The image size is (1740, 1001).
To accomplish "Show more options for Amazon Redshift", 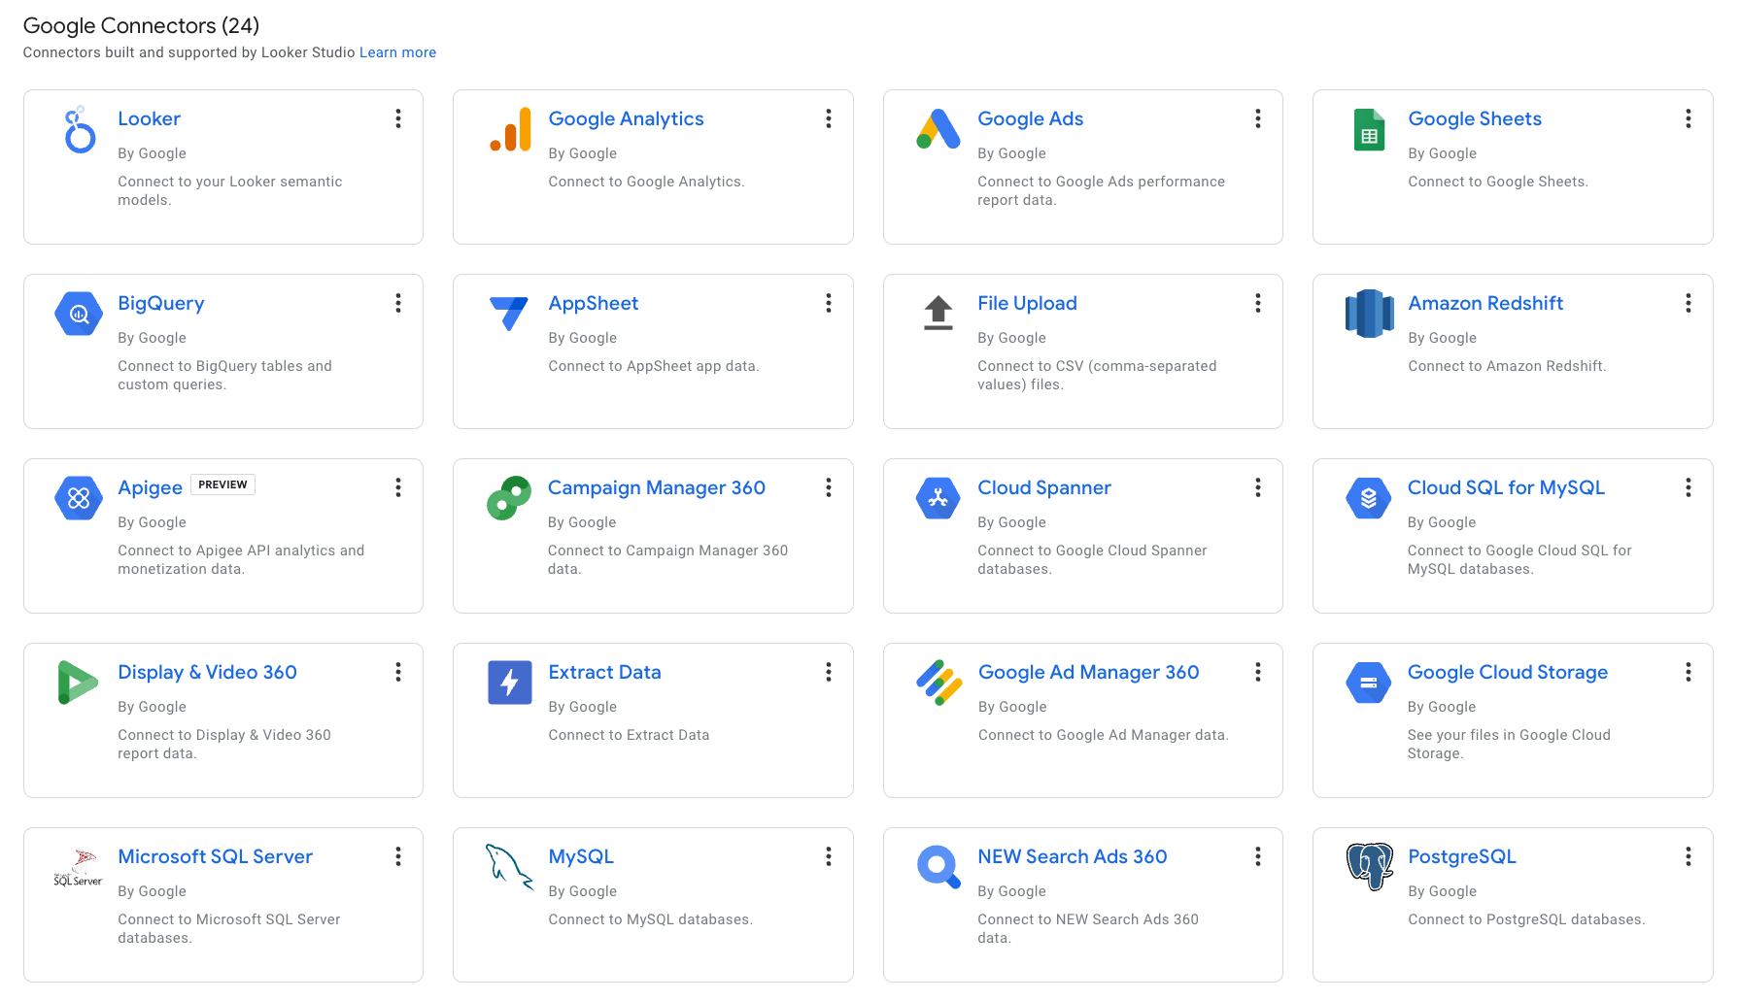I will coord(1688,303).
